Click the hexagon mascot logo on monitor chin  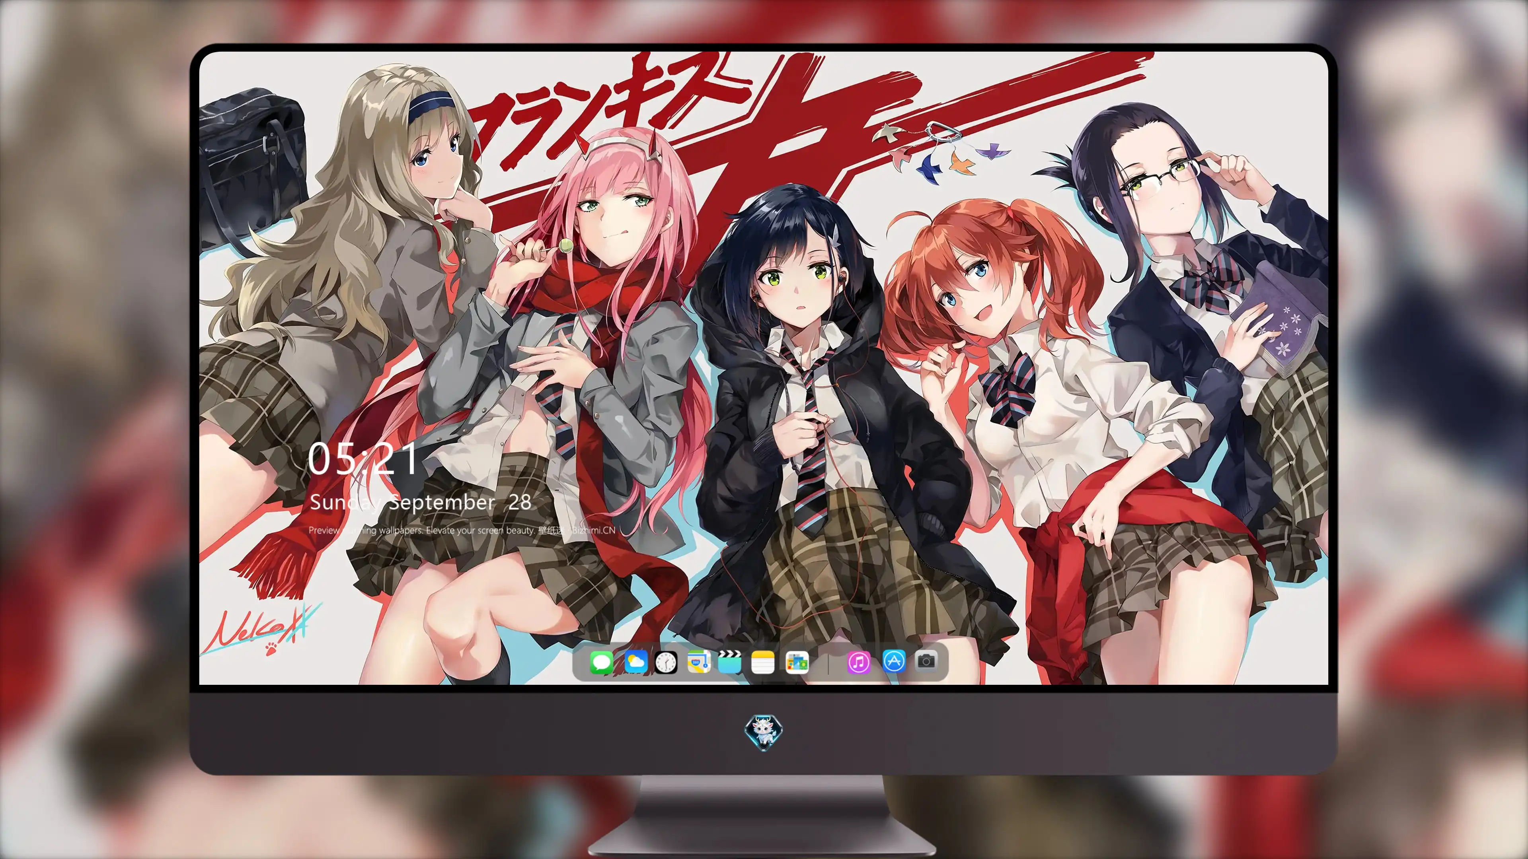click(764, 732)
